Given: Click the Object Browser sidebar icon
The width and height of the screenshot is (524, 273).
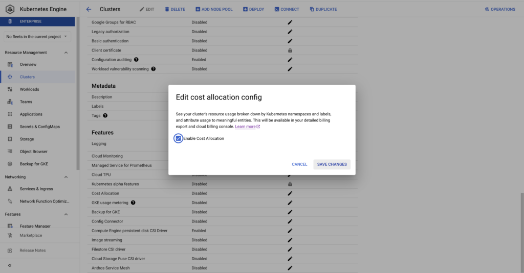Looking at the screenshot, I should click(x=10, y=152).
